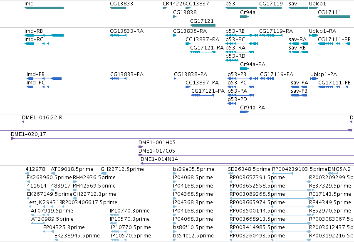Select the GH22712.5prime EST
This screenshot has width=354, height=242.
tap(104, 173)
